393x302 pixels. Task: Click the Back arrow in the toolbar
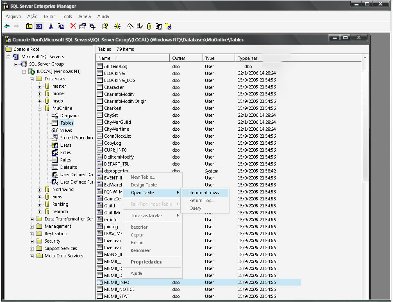tap(7, 26)
